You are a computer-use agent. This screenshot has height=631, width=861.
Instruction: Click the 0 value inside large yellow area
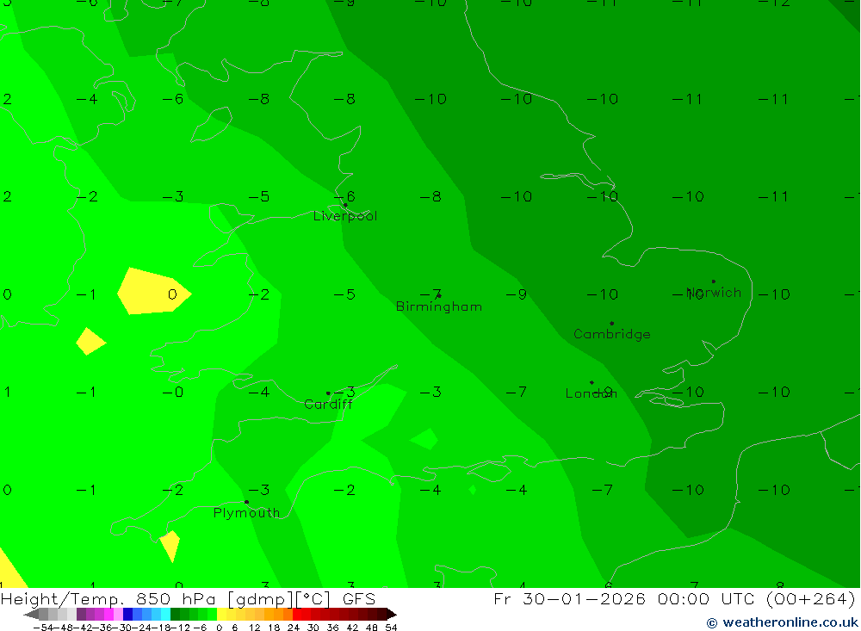(172, 294)
